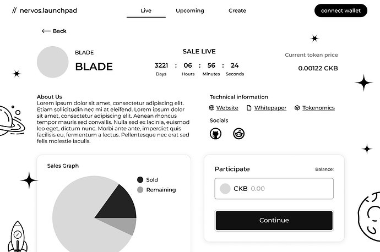This screenshot has height=252, width=380.
Task: Switch to the Live tab
Action: click(x=146, y=10)
